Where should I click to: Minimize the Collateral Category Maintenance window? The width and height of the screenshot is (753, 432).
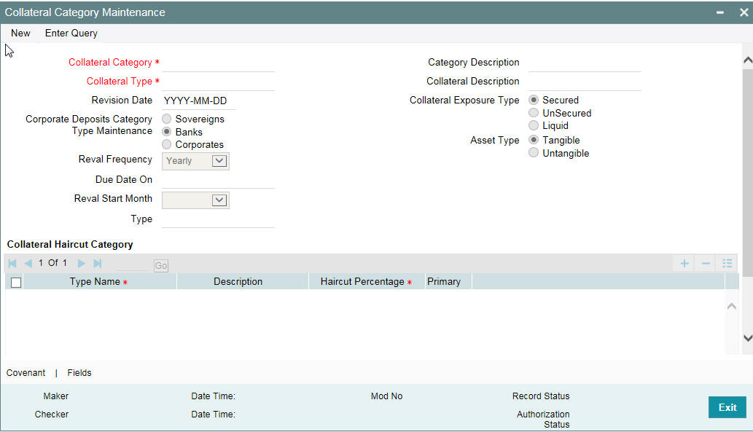point(719,12)
